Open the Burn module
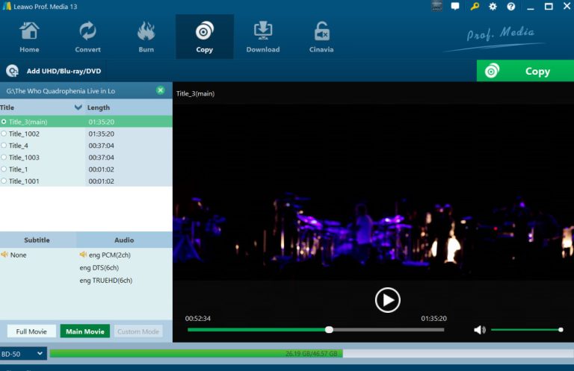Image resolution: width=574 pixels, height=371 pixels. coord(146,37)
